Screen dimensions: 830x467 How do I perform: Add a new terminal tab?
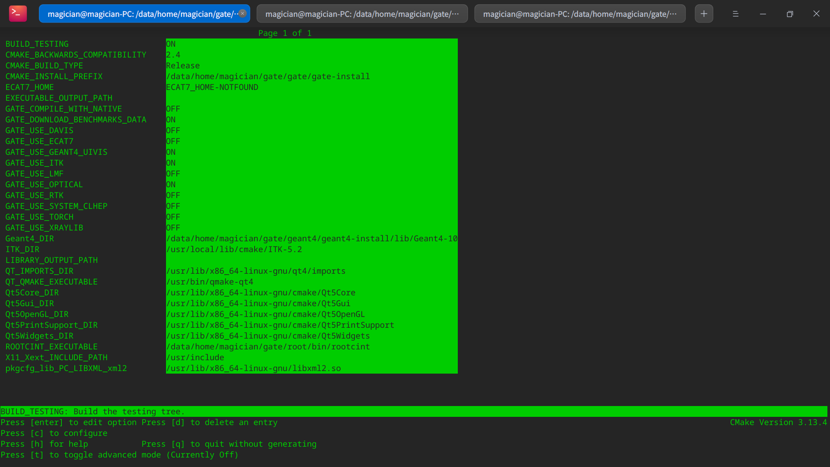704,13
